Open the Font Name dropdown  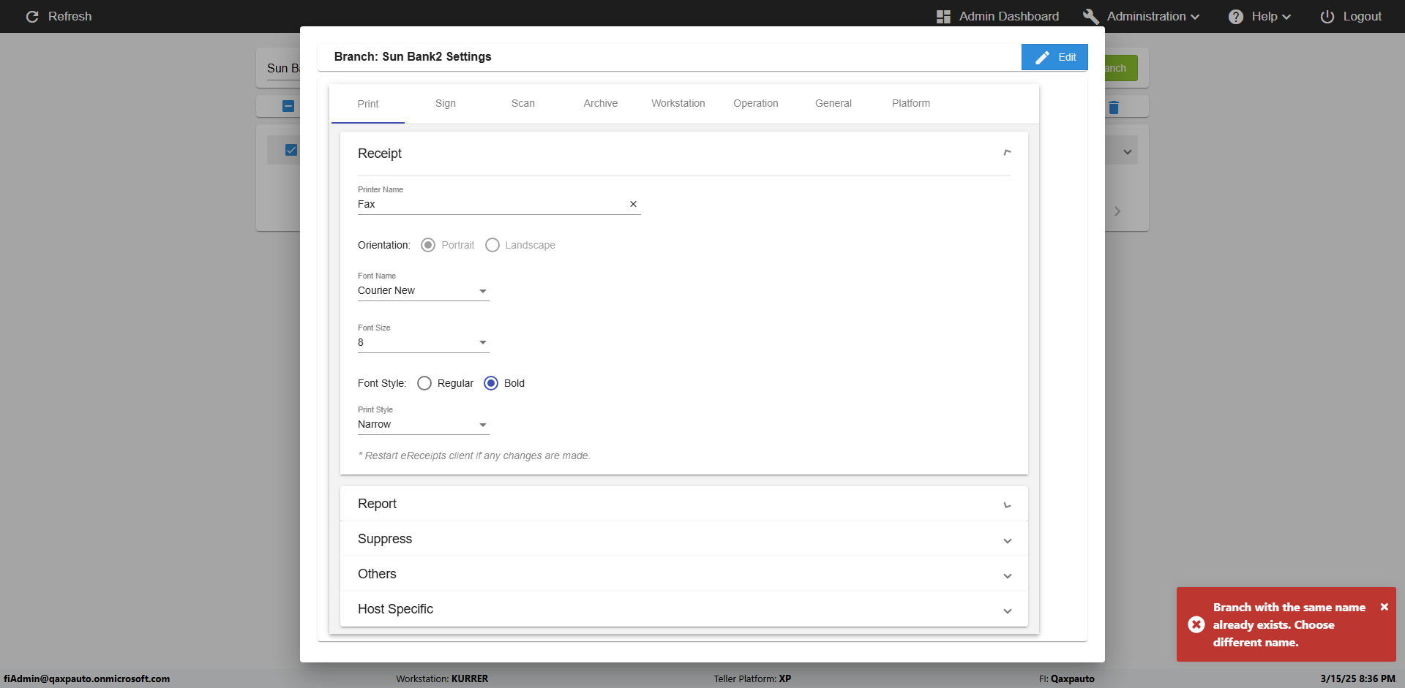click(423, 291)
